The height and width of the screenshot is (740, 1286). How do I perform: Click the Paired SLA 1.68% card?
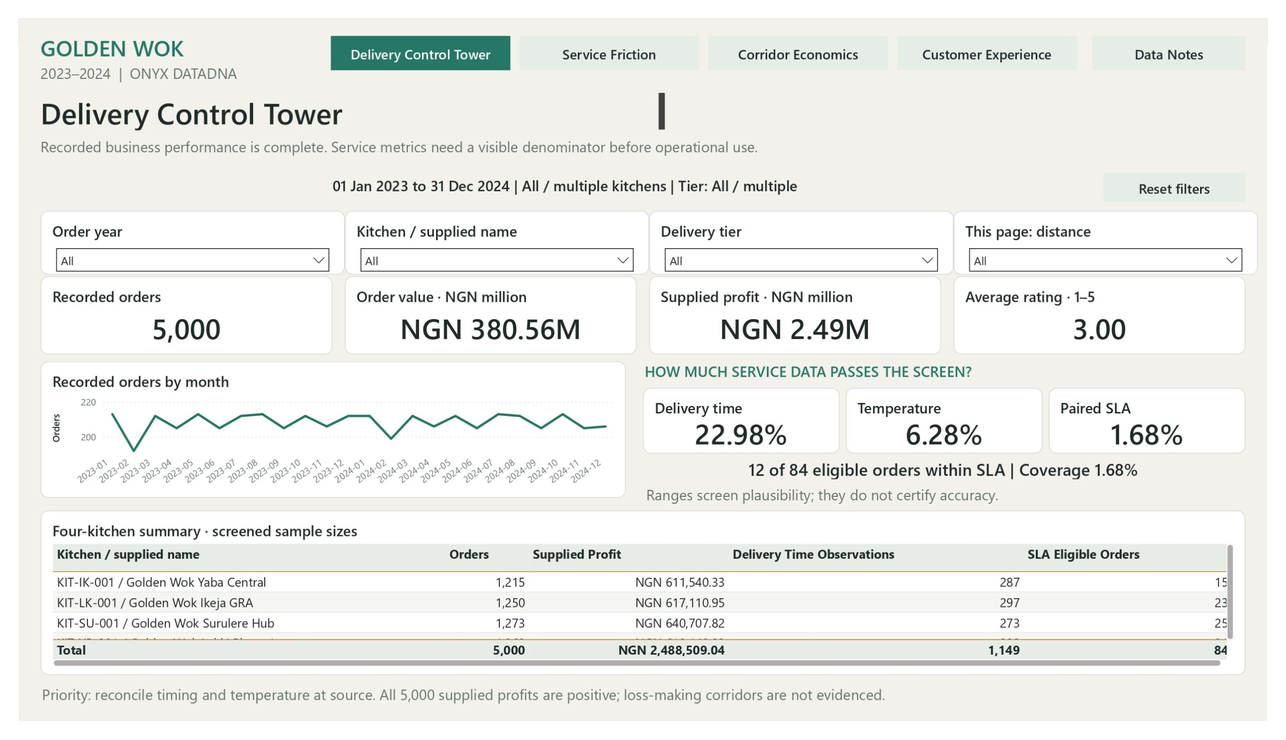click(1146, 420)
